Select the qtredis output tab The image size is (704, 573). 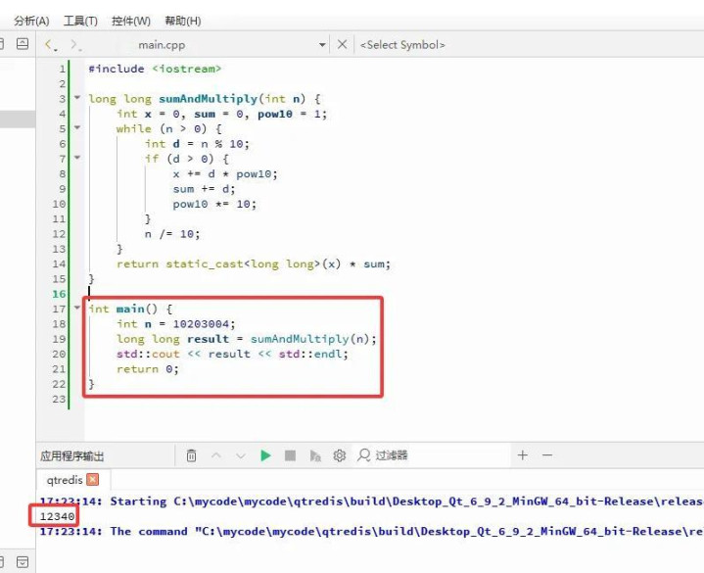point(65,480)
